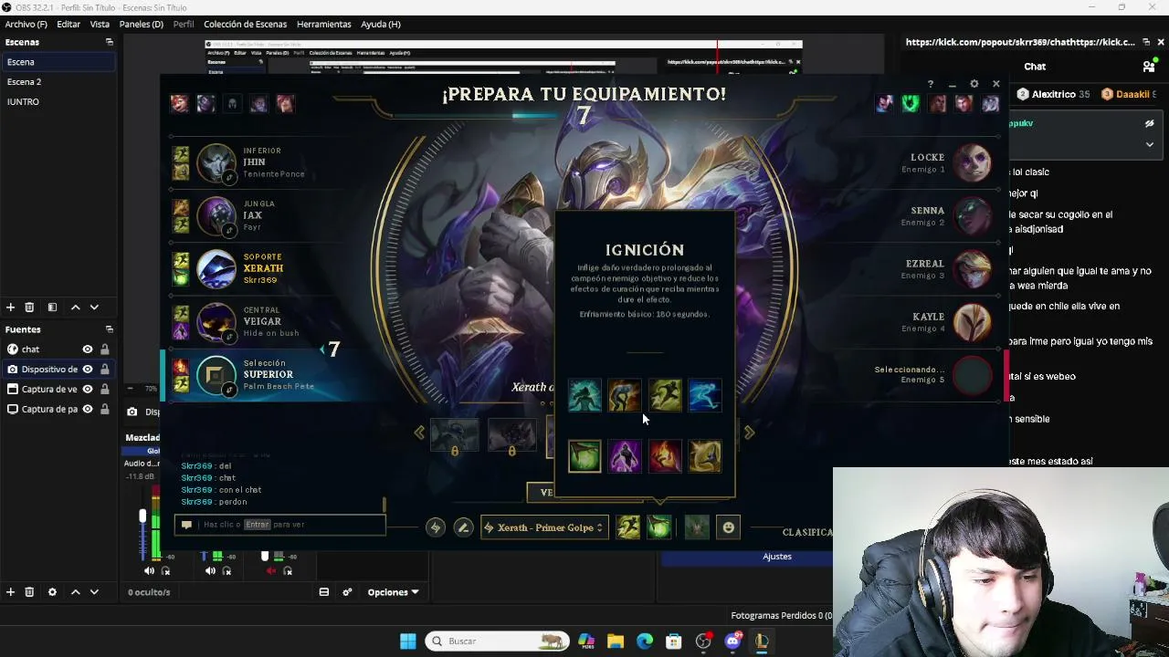Image resolution: width=1169 pixels, height=657 pixels.
Task: Select the teal Cleanse summoner spell
Action: [584, 395]
